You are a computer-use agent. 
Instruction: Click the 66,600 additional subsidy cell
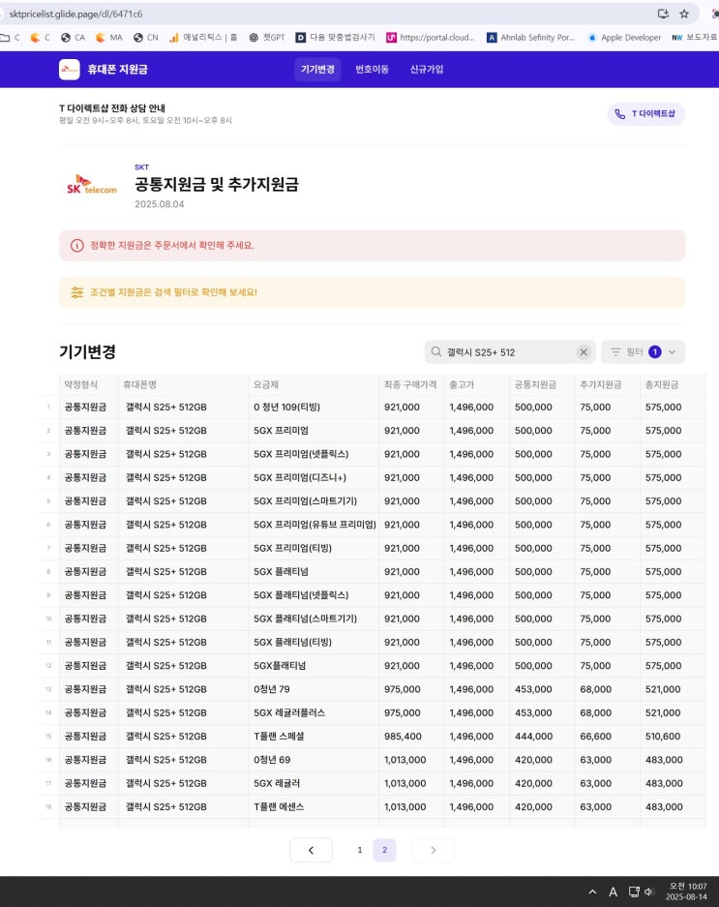click(x=608, y=737)
